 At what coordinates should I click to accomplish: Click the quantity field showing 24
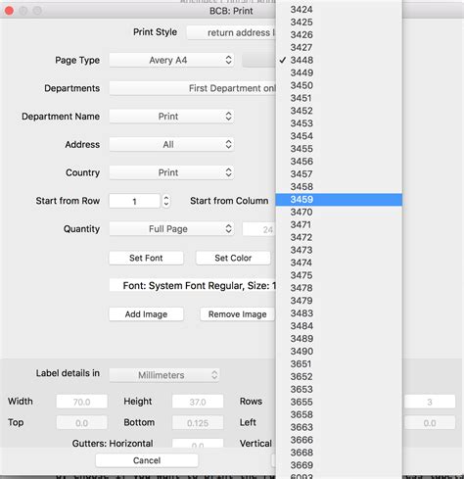tap(259, 229)
